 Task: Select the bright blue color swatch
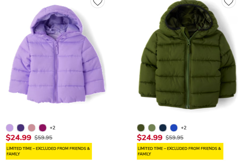(x=174, y=128)
